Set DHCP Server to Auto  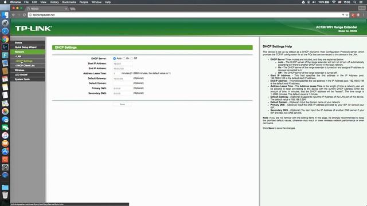[x=115, y=58]
